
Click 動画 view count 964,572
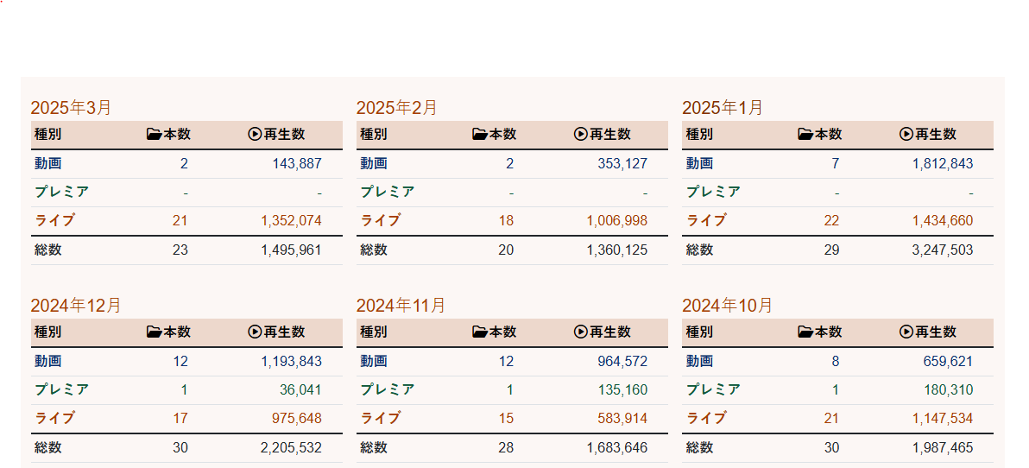622,361
